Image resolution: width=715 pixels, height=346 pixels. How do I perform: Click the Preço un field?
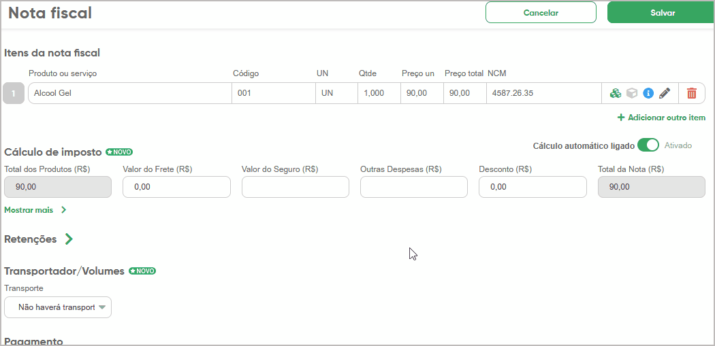coord(422,93)
